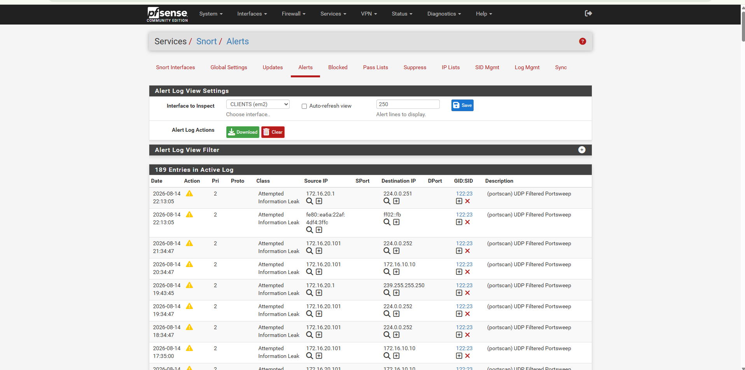Switch to the Suppress tab
Image resolution: width=745 pixels, height=370 pixels.
tap(415, 67)
